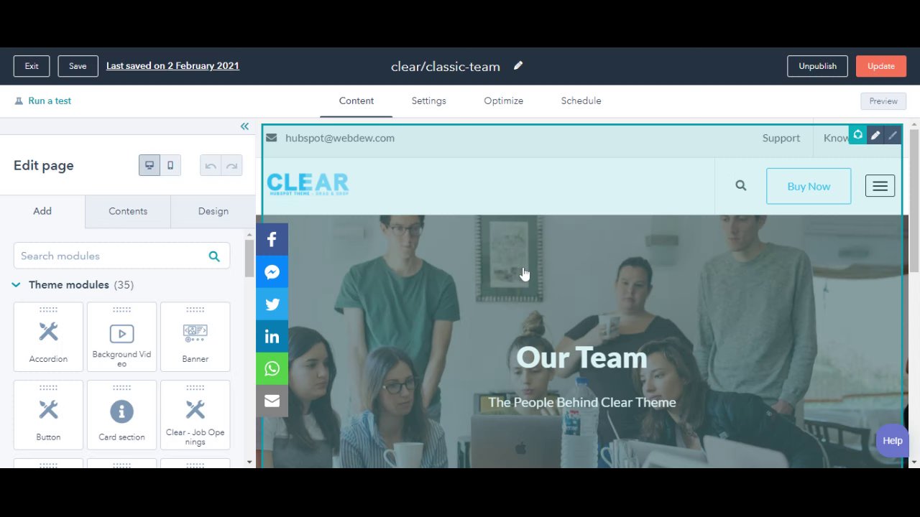Viewport: 920px width, 517px height.
Task: Click the CLEAR logo
Action: click(308, 185)
